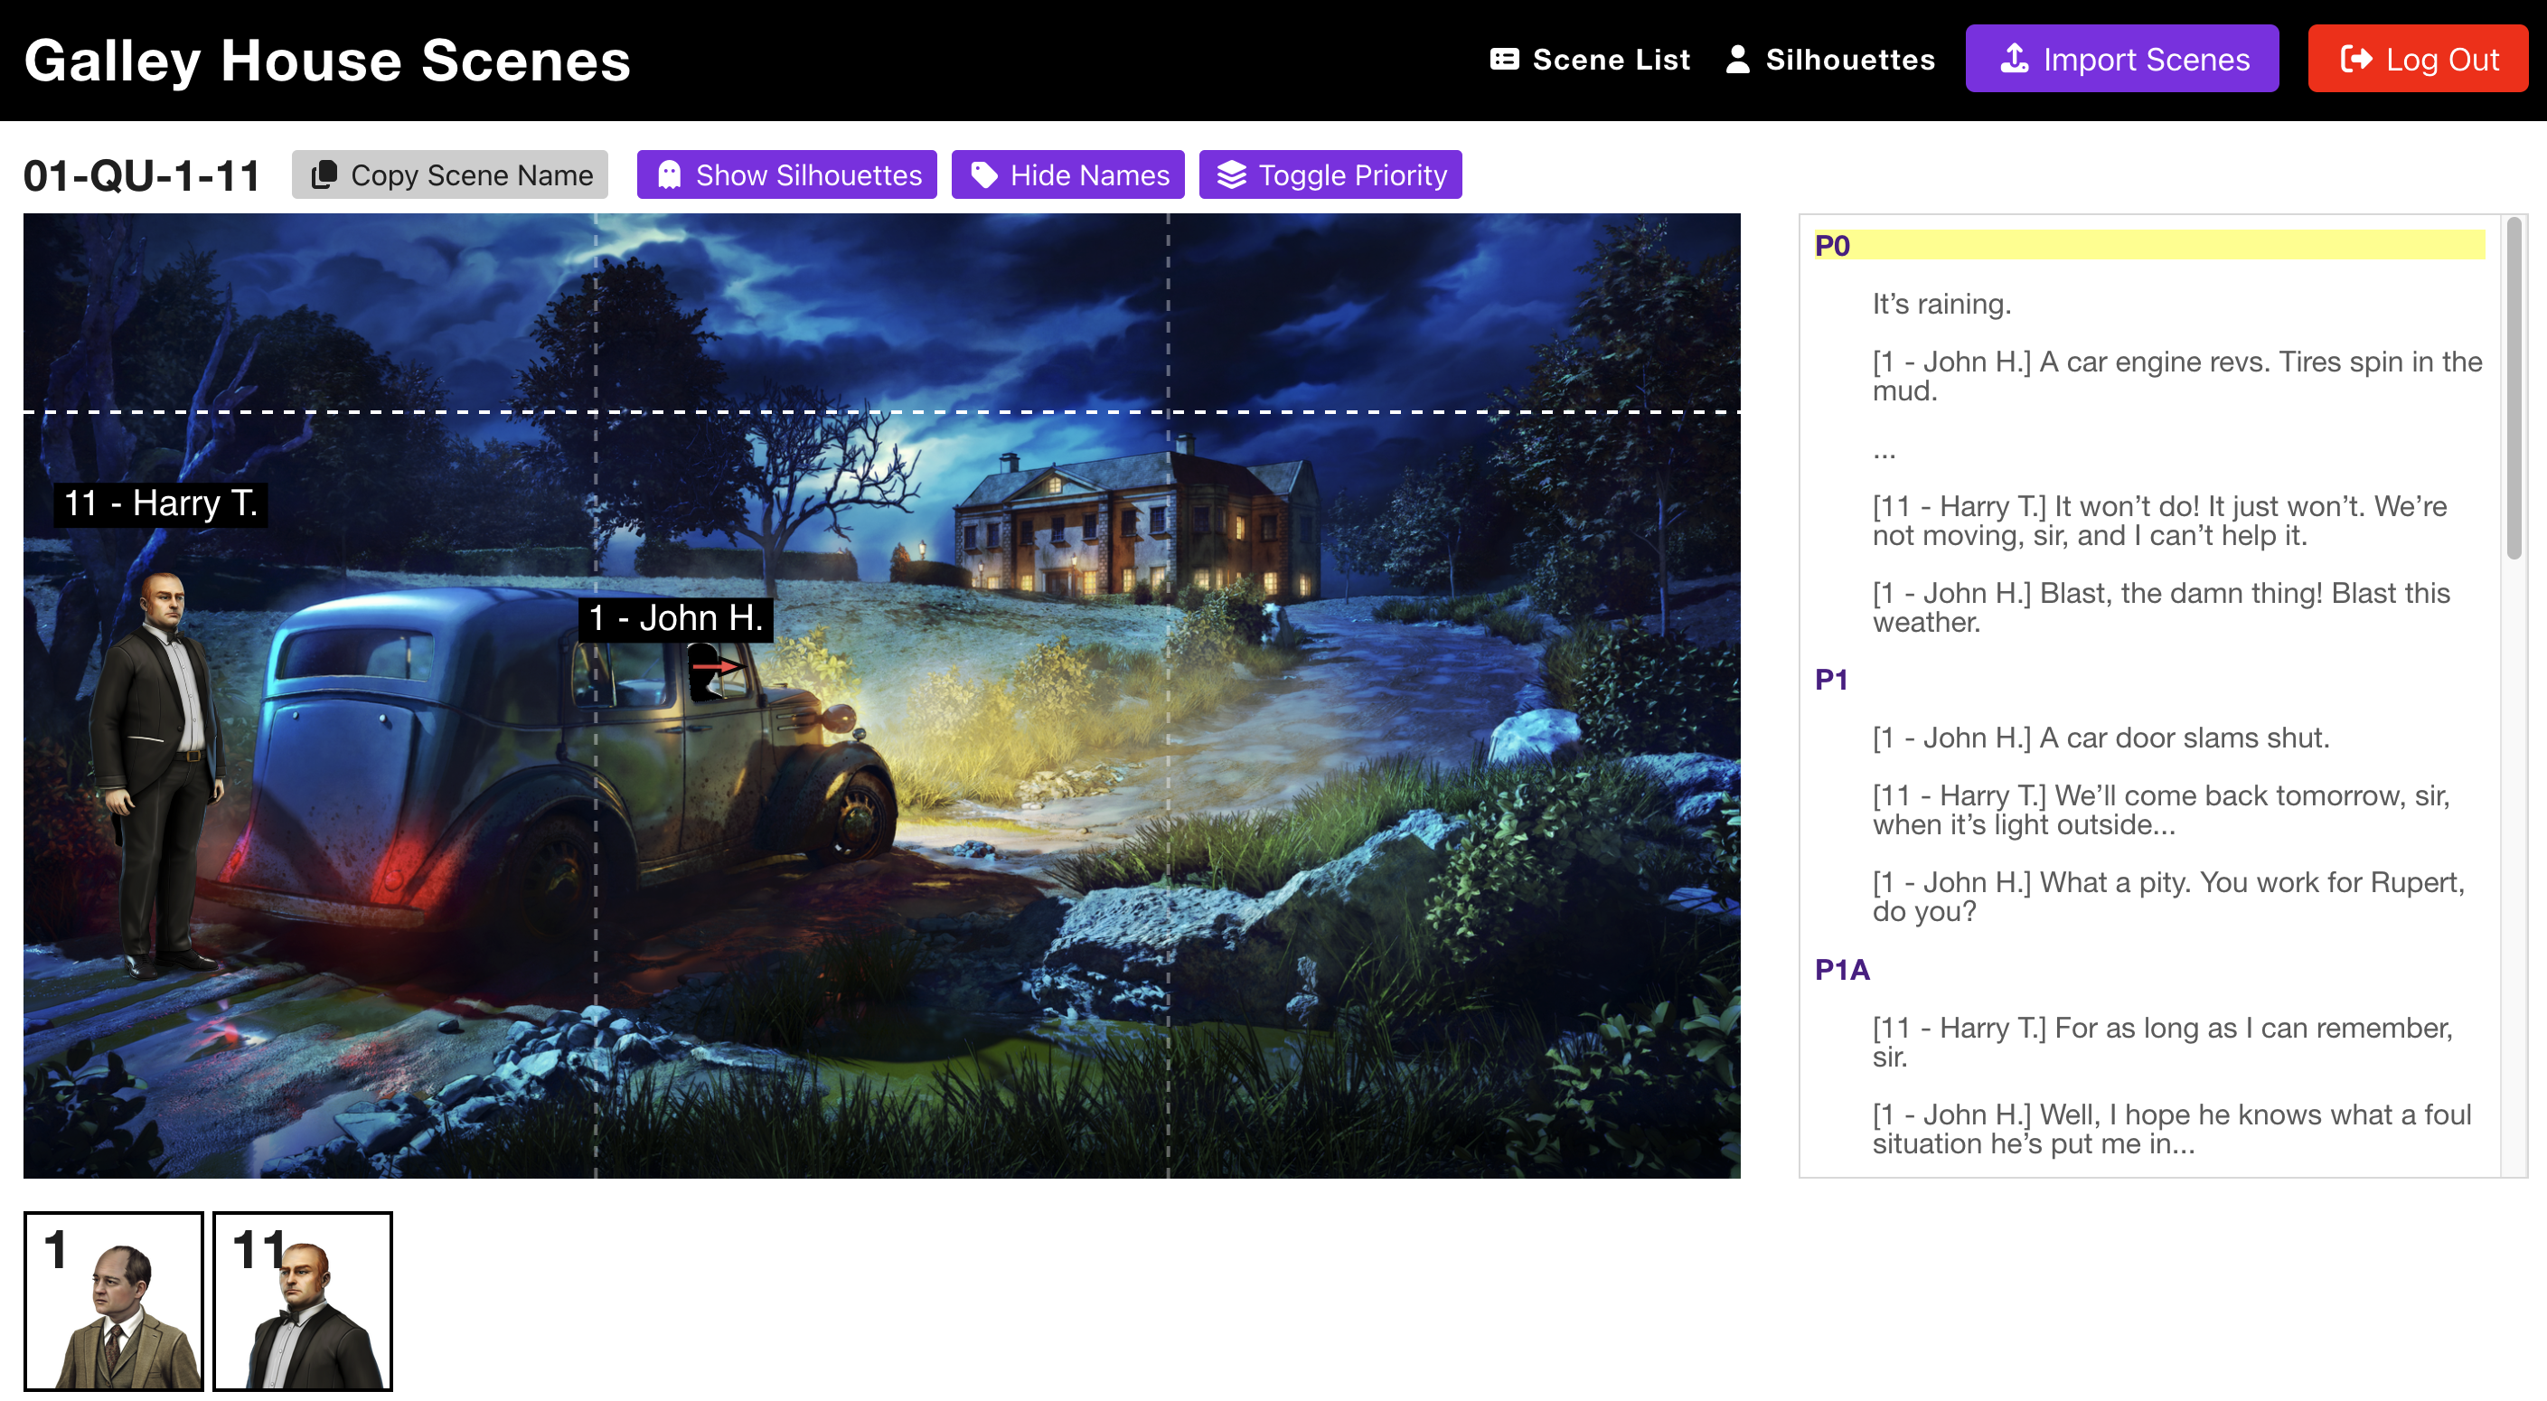
Task: Click the ghost icon in Show Silhouettes
Action: click(670, 175)
